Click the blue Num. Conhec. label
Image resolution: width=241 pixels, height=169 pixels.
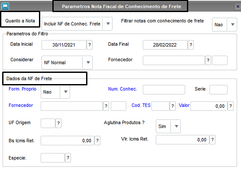pyautogui.click(x=122, y=89)
